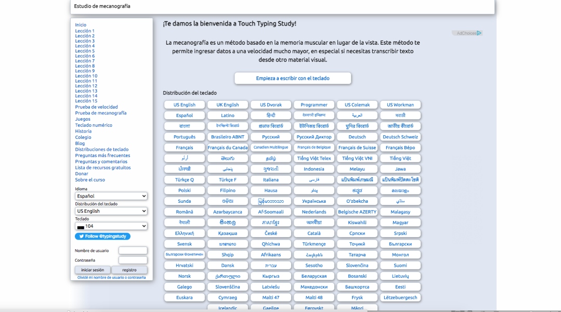Open Lista de recursos gratuitos link
The height and width of the screenshot is (312, 561).
[x=102, y=168]
